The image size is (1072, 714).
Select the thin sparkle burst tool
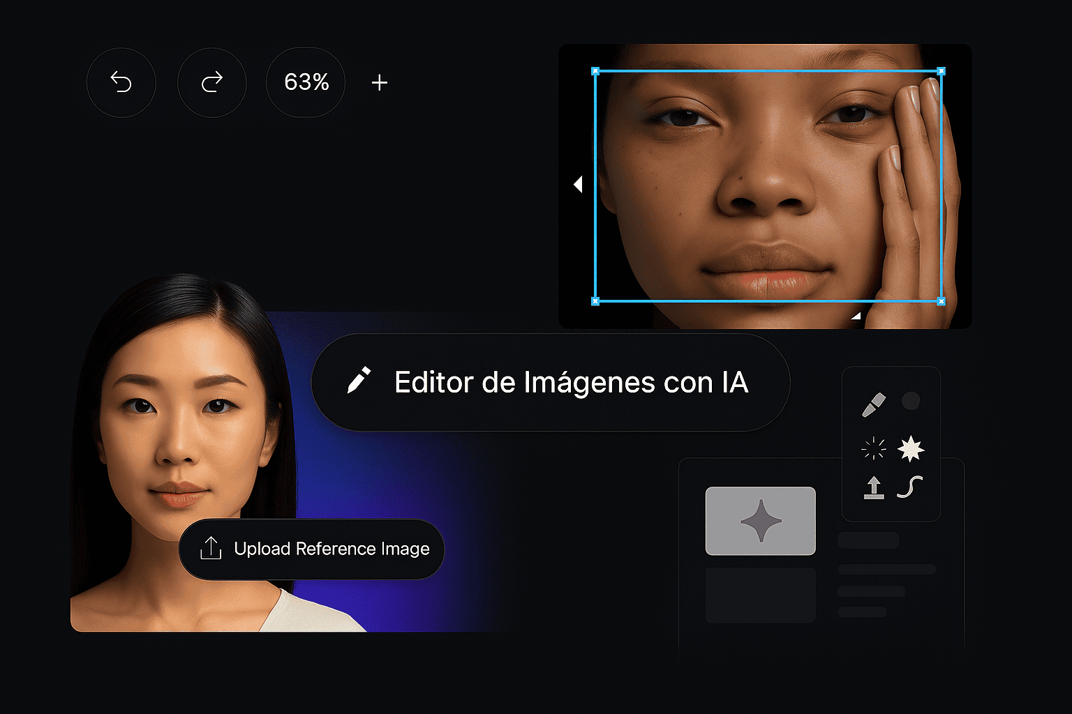[874, 448]
